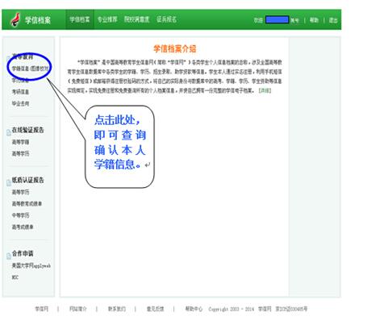Open 考研信息 in the sidebar
Screen dimensions: 384x333
tap(20, 92)
